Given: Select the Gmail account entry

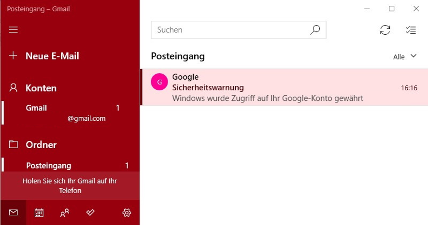Looking at the screenshot, I should pos(70,113).
